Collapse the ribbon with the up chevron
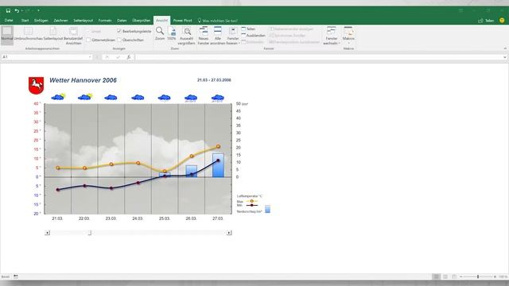This screenshot has width=509, height=286. point(505,48)
